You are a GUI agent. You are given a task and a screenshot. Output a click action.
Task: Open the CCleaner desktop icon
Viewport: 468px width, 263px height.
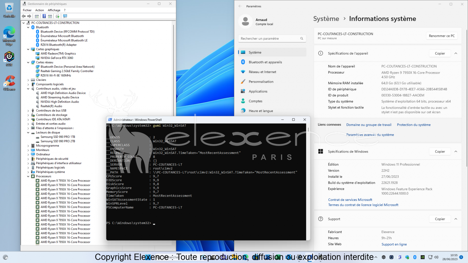pos(9,83)
